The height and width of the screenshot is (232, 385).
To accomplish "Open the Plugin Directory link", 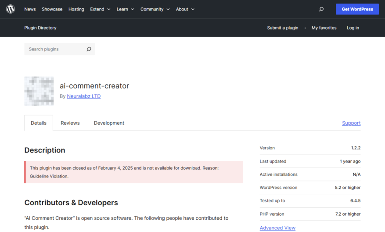I will coord(40,28).
